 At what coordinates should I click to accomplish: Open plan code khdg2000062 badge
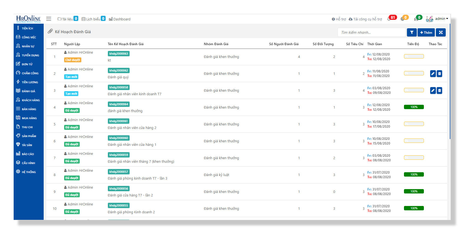coord(119,70)
